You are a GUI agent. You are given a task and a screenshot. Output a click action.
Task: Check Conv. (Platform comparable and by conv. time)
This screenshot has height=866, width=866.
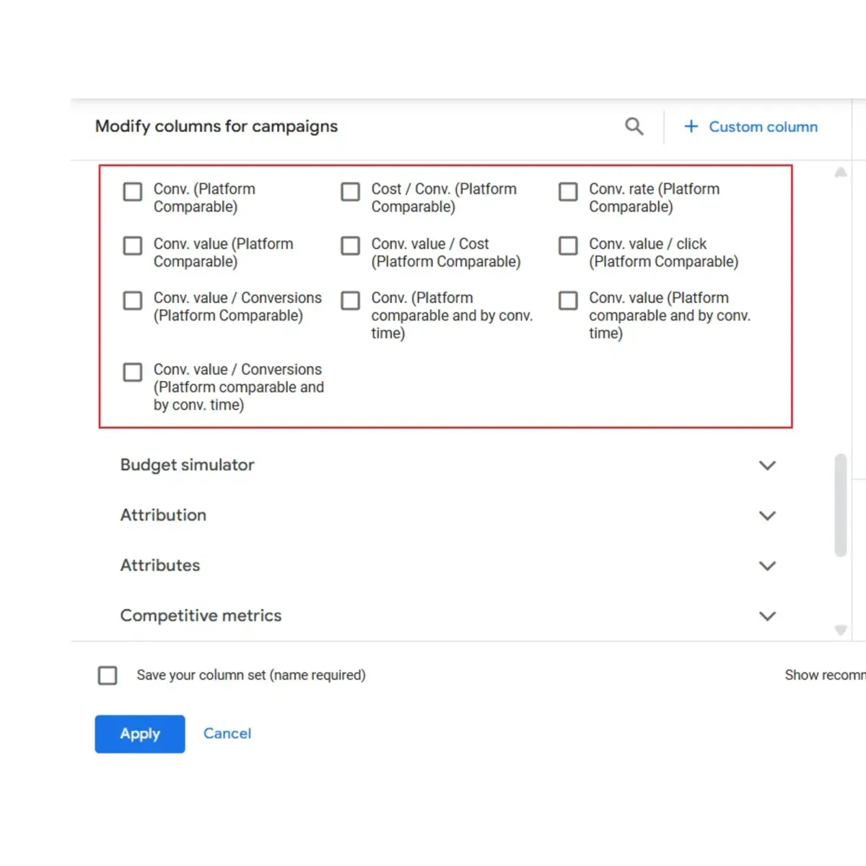[x=350, y=300]
